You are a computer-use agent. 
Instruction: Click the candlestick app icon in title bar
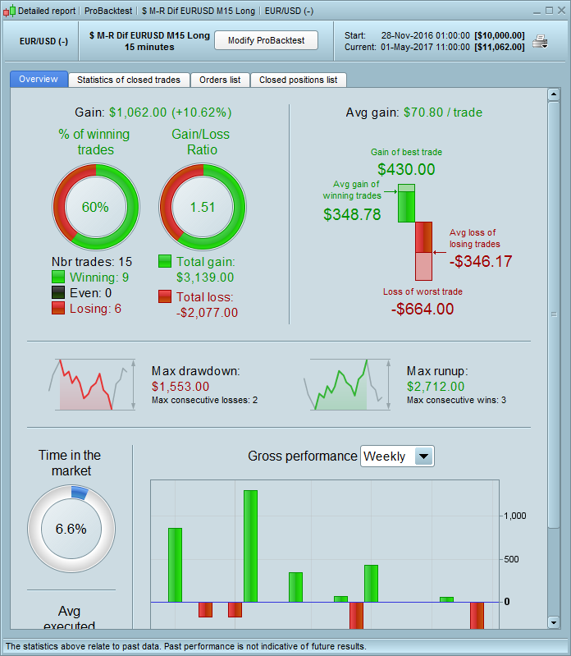[9, 11]
